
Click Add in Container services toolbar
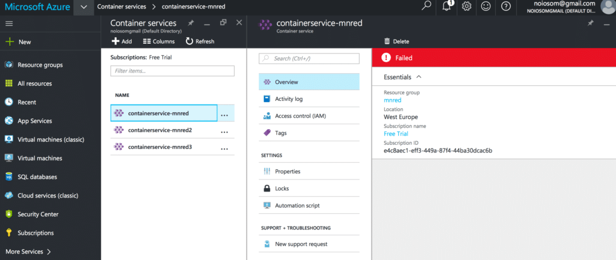pyautogui.click(x=122, y=41)
